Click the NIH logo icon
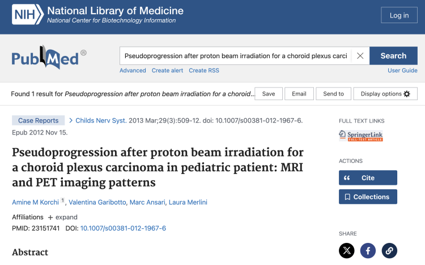Screen dimensions: 425x265 pos(27,15)
